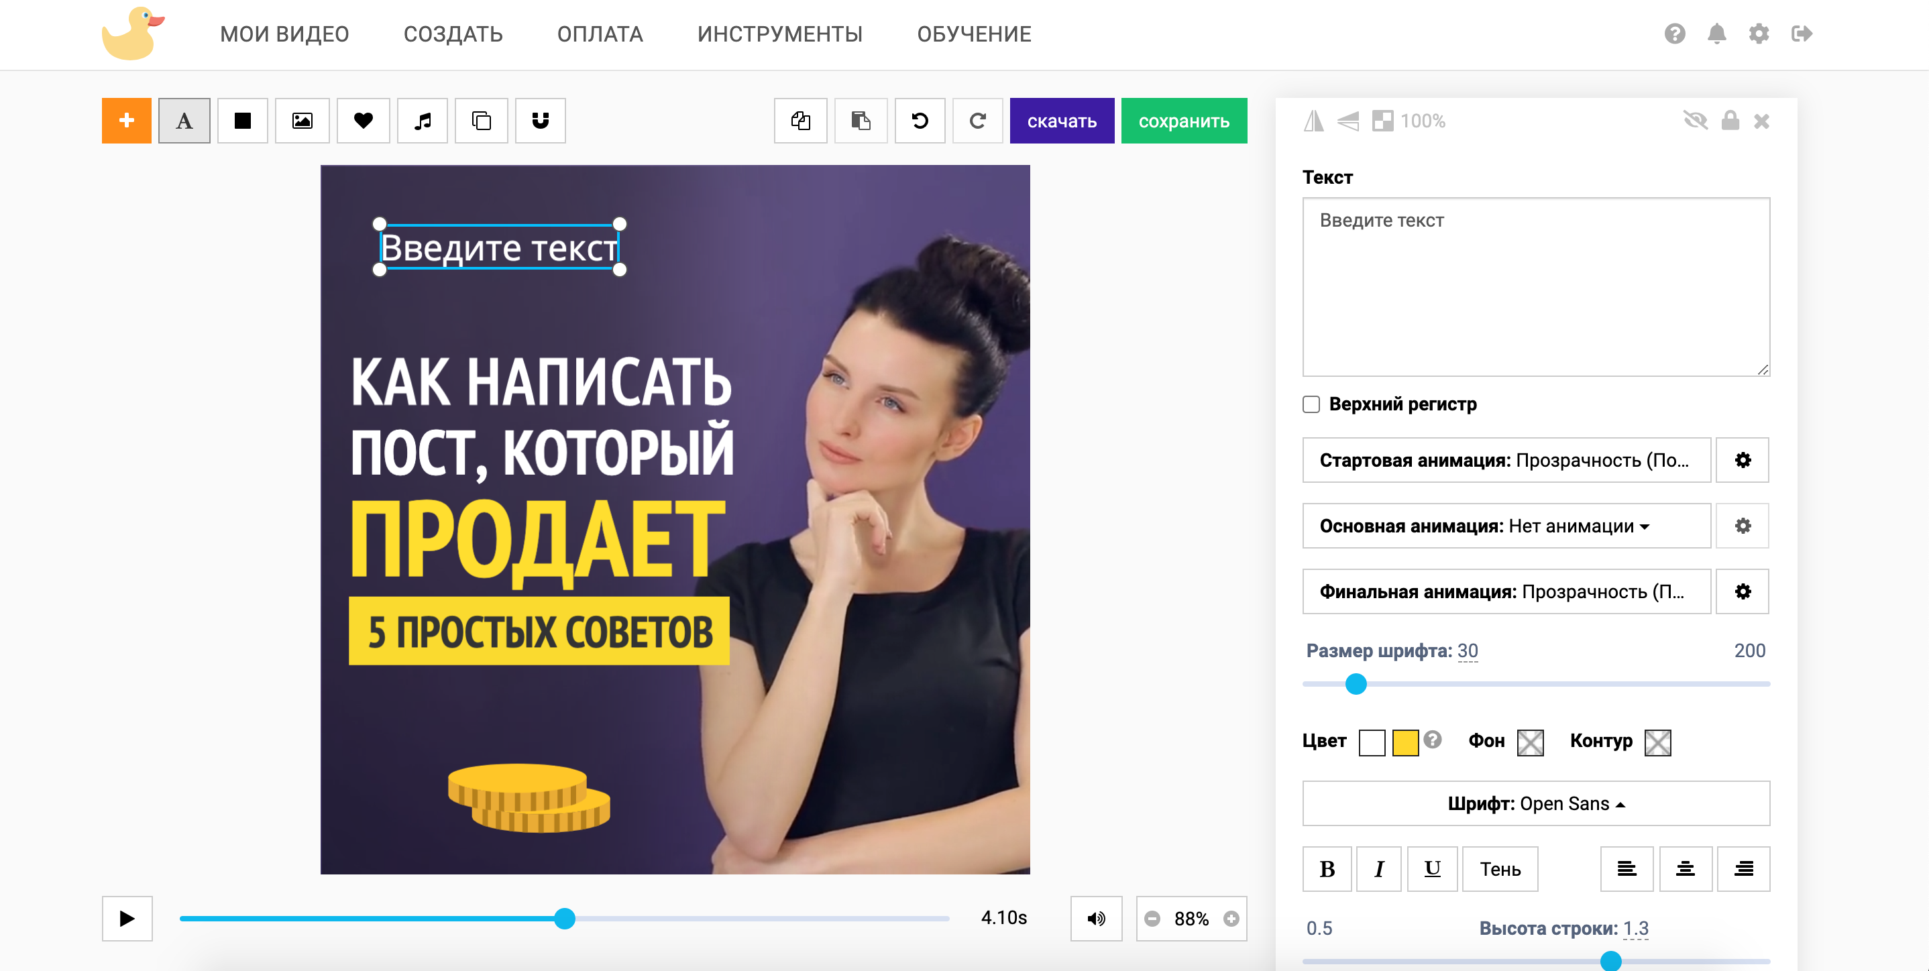Lock the selected element

(x=1730, y=121)
